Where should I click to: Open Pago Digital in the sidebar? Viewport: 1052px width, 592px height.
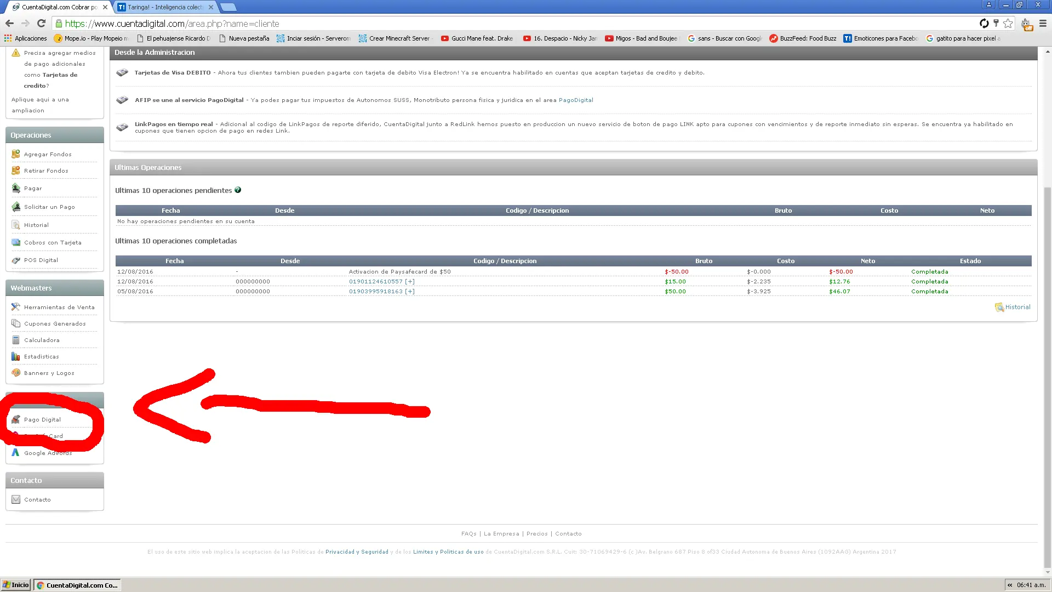tap(42, 420)
